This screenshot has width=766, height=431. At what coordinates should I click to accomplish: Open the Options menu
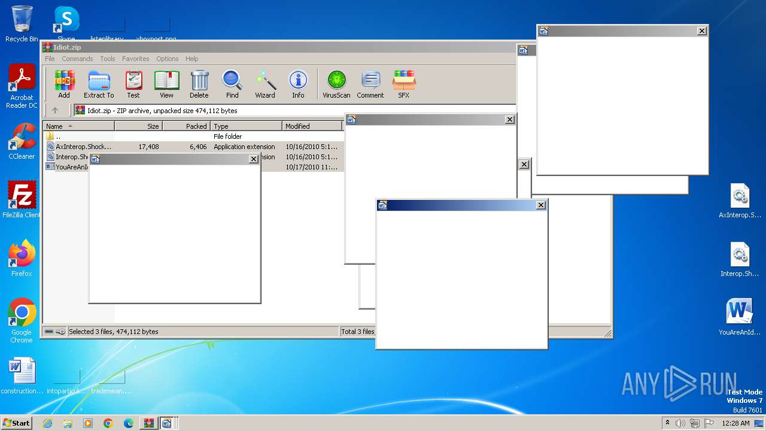click(168, 59)
